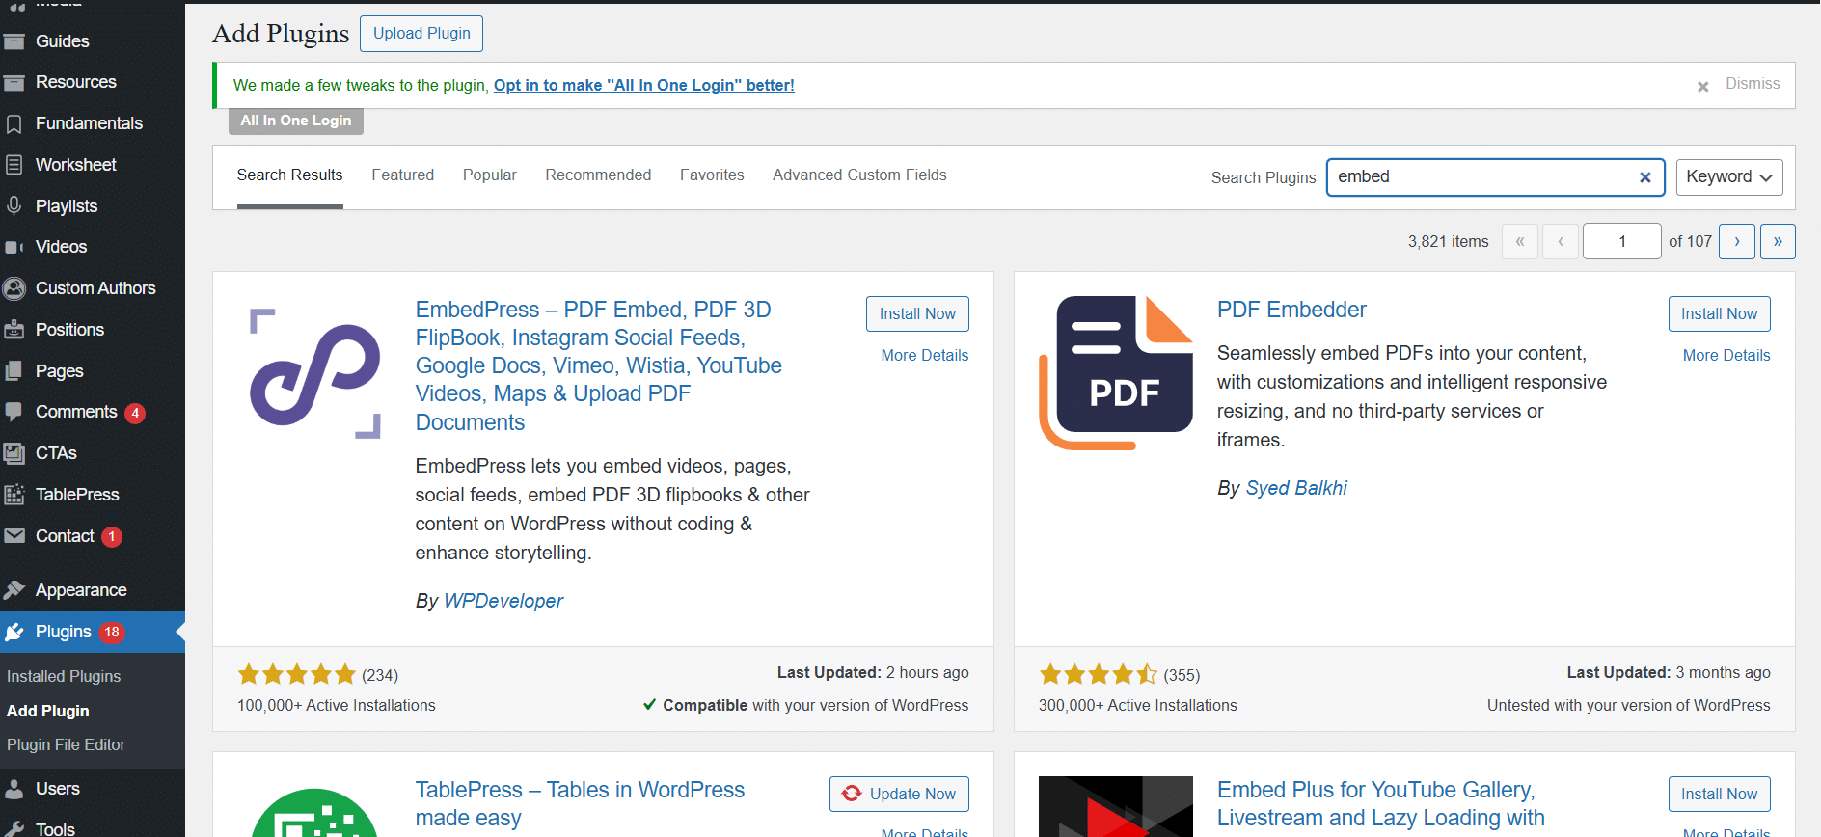The image size is (1821, 837).
Task: Open Embed Plus for YouTube Gallery title
Action: (1380, 804)
